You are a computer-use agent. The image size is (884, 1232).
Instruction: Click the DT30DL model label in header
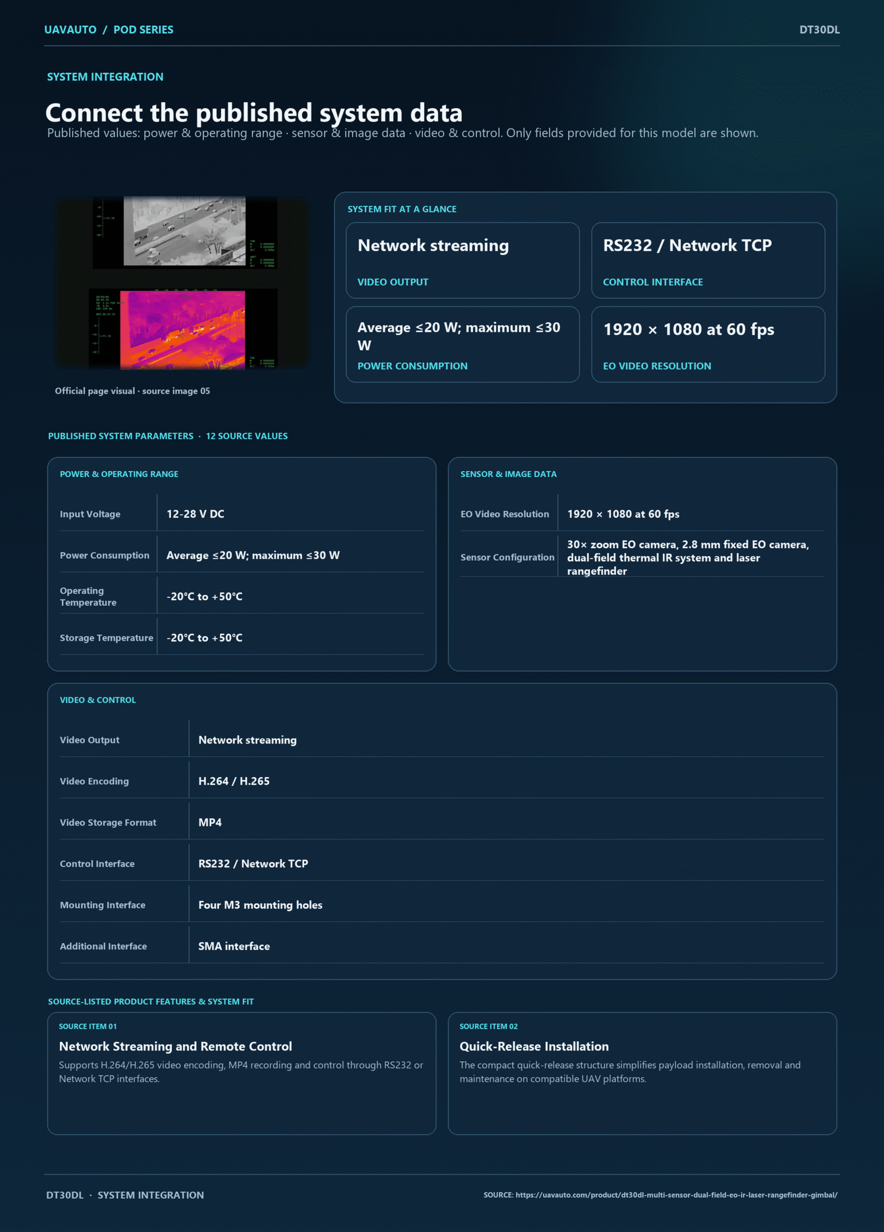point(819,30)
